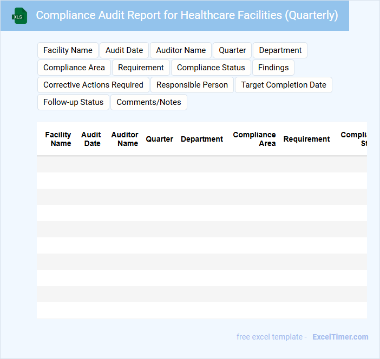Select the Audit Date tag
The height and width of the screenshot is (359, 380).
[x=124, y=50]
